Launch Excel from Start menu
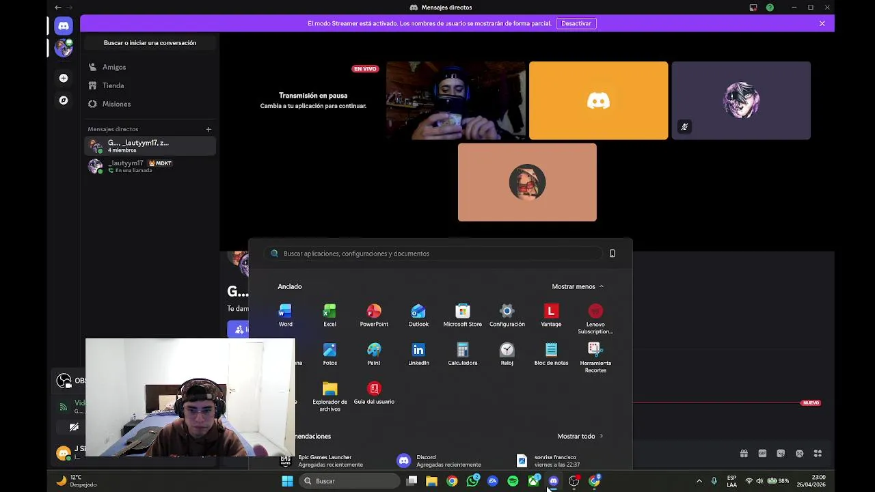Screen dimensions: 875x492 point(329,316)
